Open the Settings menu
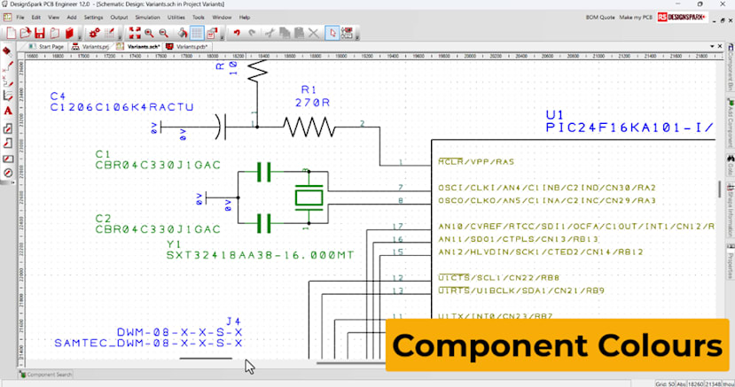Screen dimensions: 735x387 [93, 18]
